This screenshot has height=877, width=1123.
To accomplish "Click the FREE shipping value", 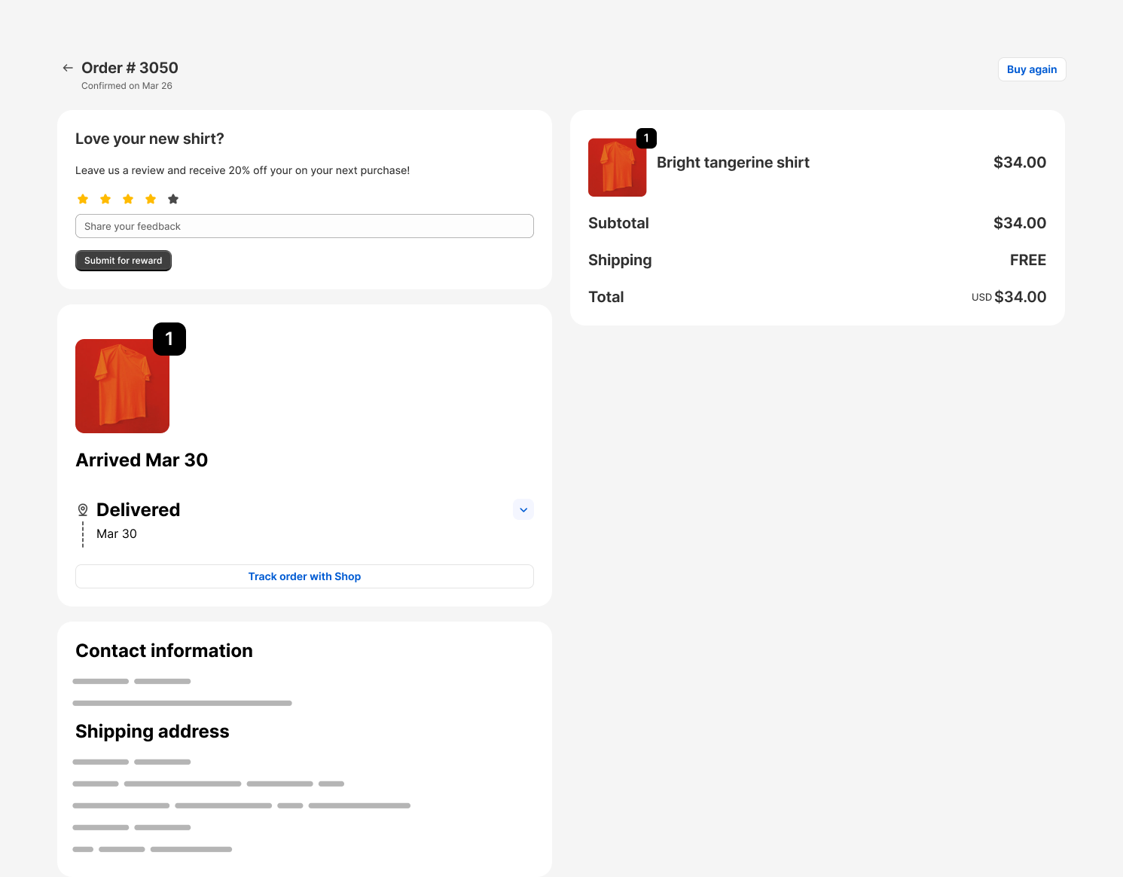I will pyautogui.click(x=1028, y=260).
